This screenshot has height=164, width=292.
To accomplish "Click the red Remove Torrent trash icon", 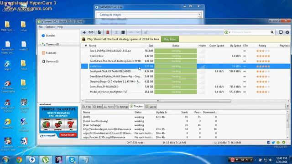I will tap(108, 32).
